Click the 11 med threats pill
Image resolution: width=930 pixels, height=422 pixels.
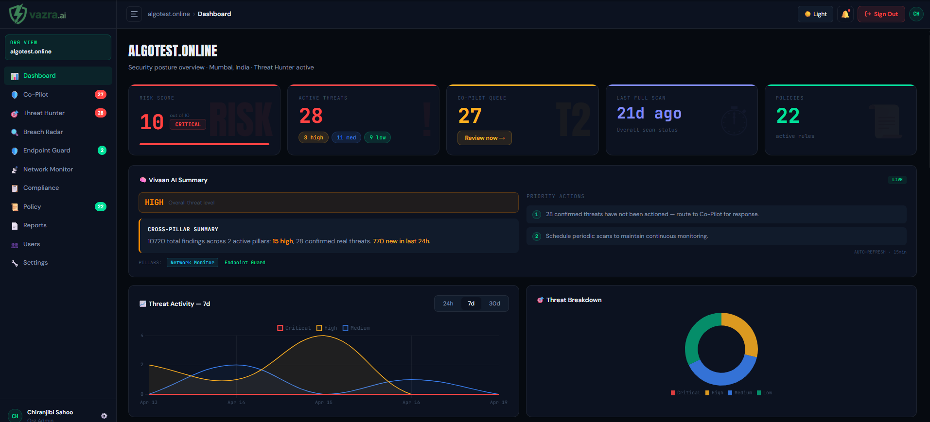346,137
